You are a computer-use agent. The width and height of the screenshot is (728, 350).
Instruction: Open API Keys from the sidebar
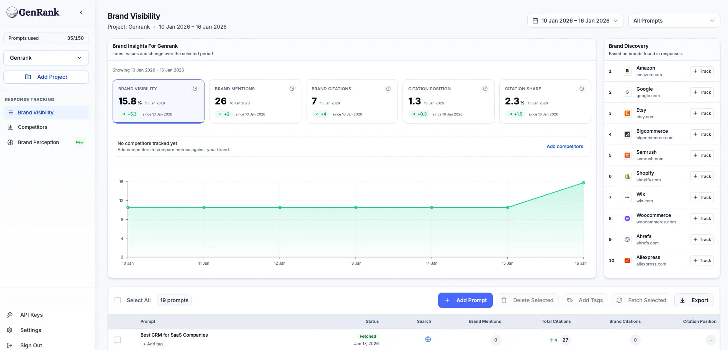[31, 314]
